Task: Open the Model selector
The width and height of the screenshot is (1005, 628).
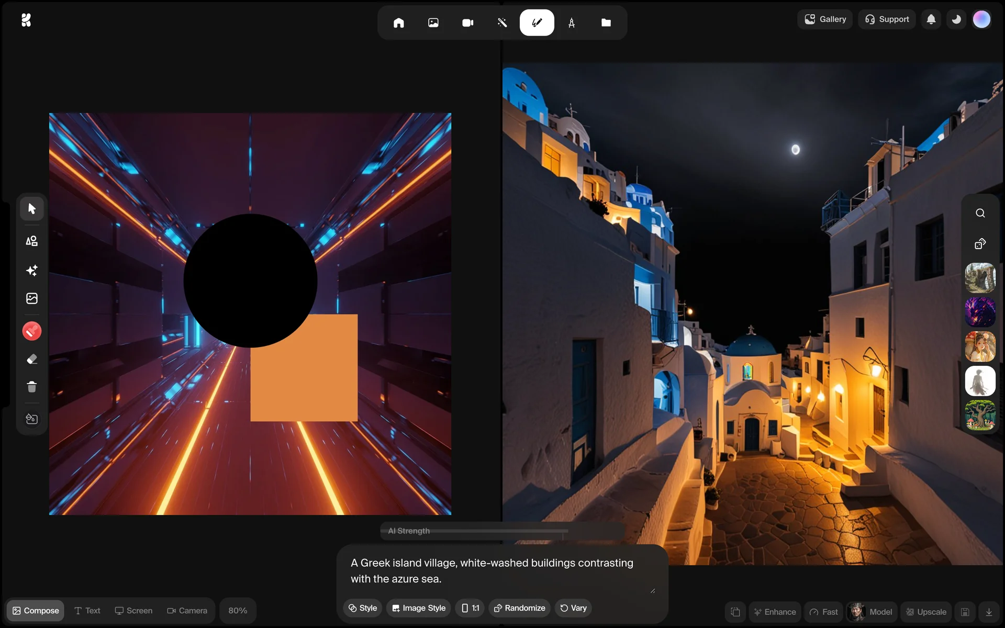Action: (x=872, y=612)
